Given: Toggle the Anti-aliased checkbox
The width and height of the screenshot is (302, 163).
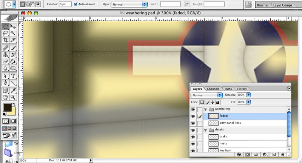Looking at the screenshot, I should [76, 4].
